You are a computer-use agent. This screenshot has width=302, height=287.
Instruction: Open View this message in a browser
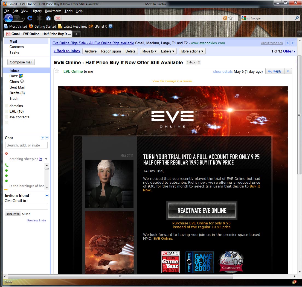coord(173,81)
